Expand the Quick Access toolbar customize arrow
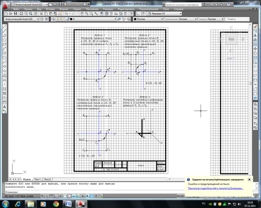Image resolution: width=261 pixels, height=208 pixels. pos(89,4)
